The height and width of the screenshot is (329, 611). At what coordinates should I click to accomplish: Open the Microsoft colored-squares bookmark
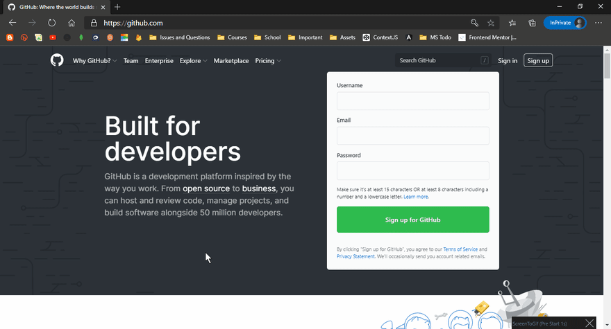click(124, 37)
